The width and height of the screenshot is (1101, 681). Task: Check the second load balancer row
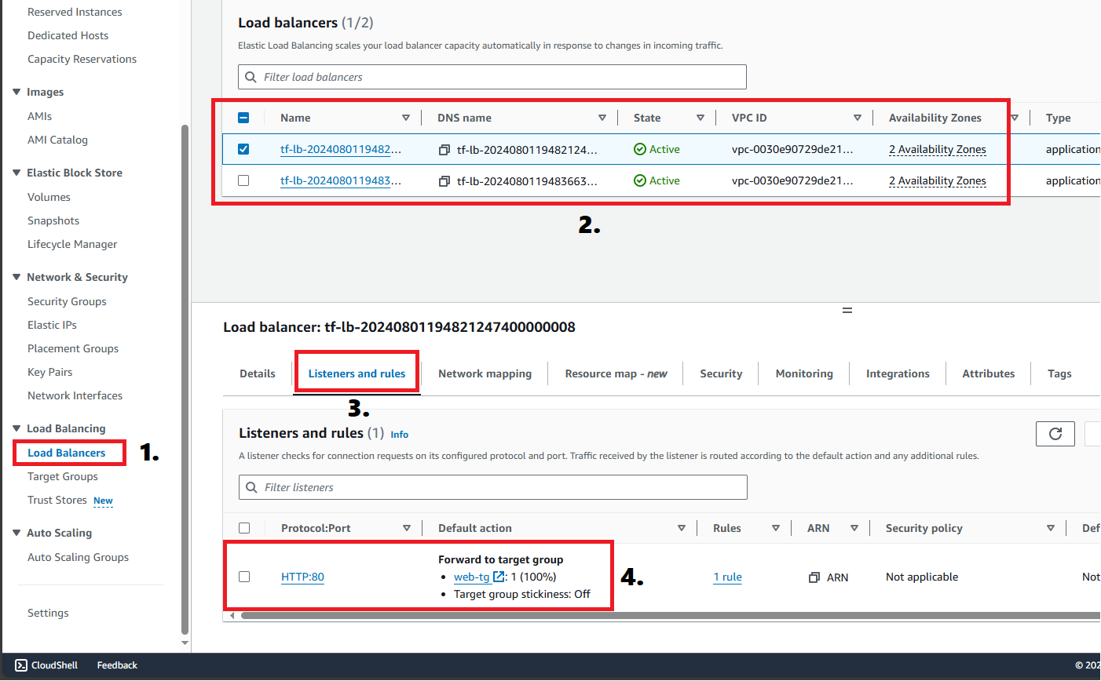[x=243, y=180]
